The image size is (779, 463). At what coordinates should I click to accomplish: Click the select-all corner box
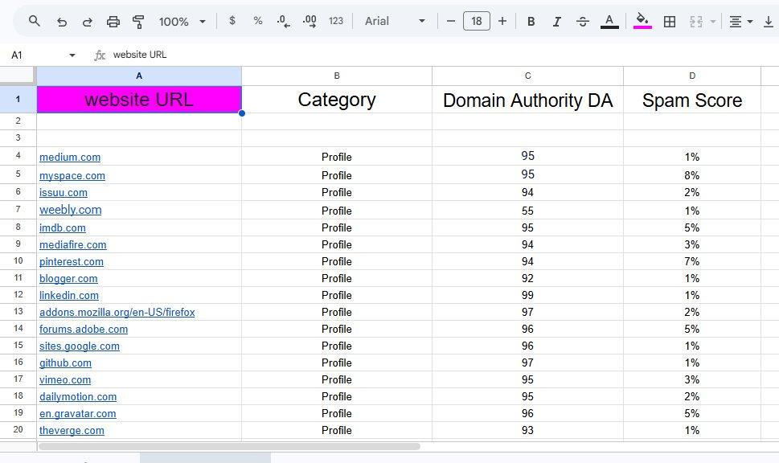coord(18,76)
